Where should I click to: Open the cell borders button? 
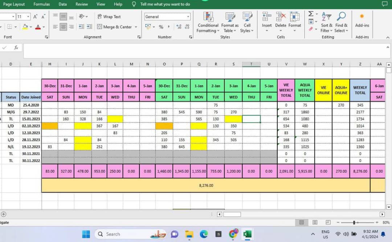(9, 27)
